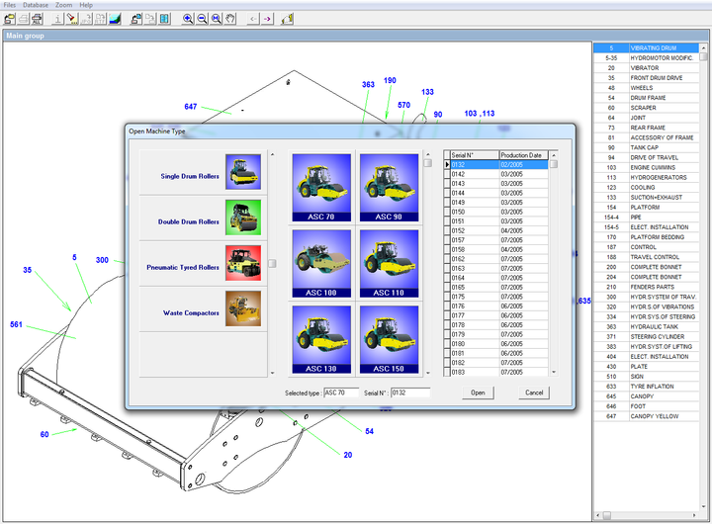Click the print all pages icon
Viewport: 712px width, 524px height.
(x=37, y=19)
